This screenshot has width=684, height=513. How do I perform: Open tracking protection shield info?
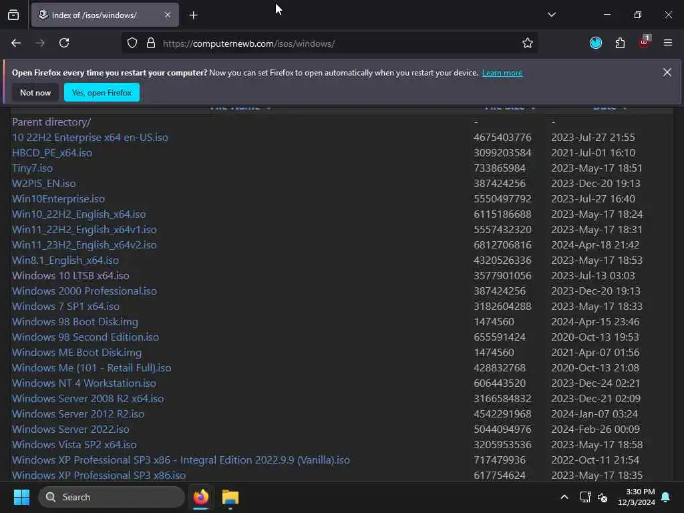click(132, 43)
